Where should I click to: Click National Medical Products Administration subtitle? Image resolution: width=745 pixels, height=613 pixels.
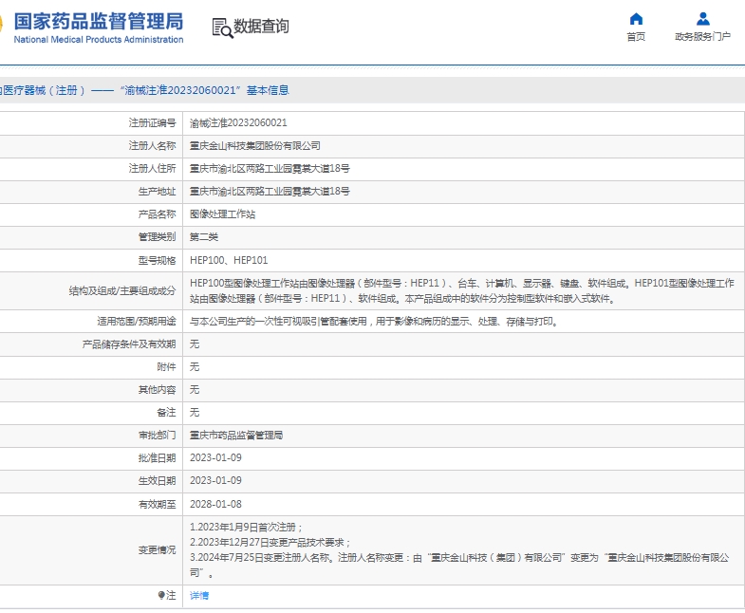[x=99, y=40]
